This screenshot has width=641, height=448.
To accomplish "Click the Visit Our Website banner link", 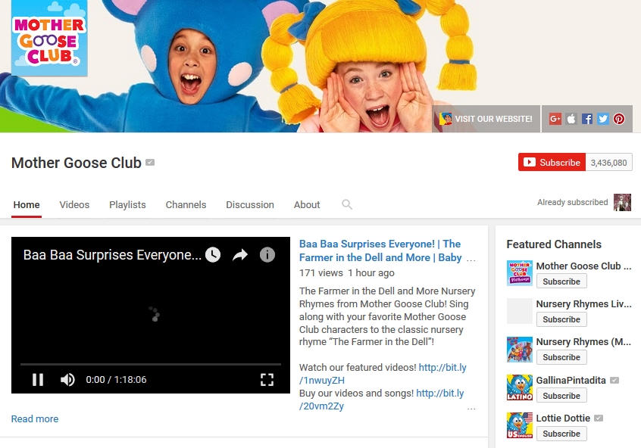I will [486, 119].
